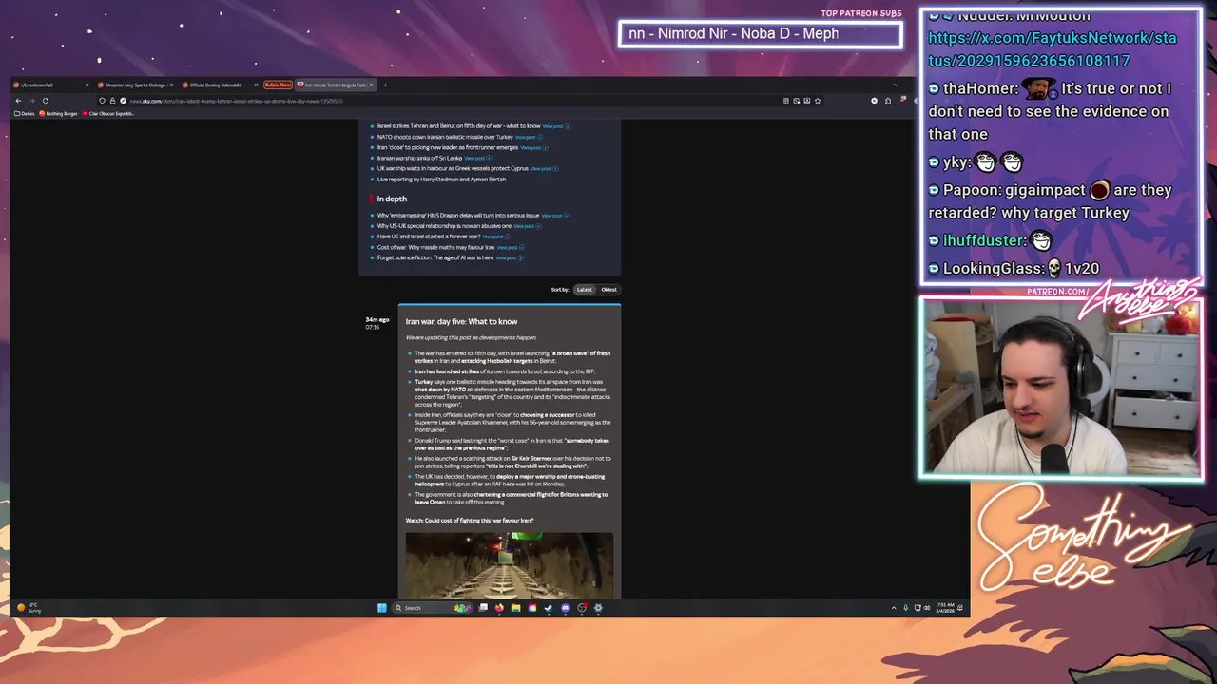The image size is (1217, 684).
Task: Open a new browser tab
Action: 385,85
